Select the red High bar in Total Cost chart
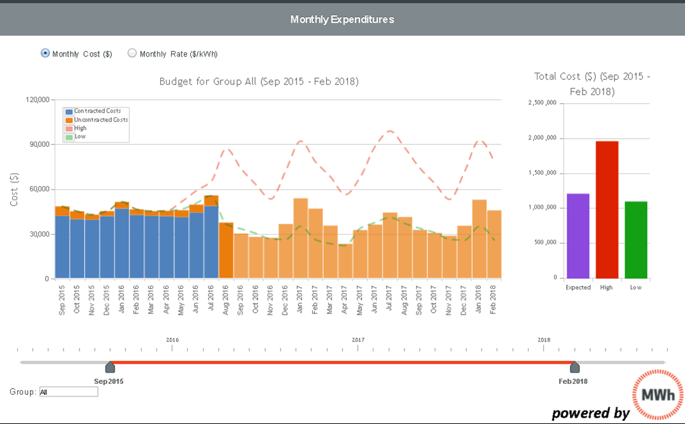Image resolution: width=685 pixels, height=424 pixels. click(606, 207)
